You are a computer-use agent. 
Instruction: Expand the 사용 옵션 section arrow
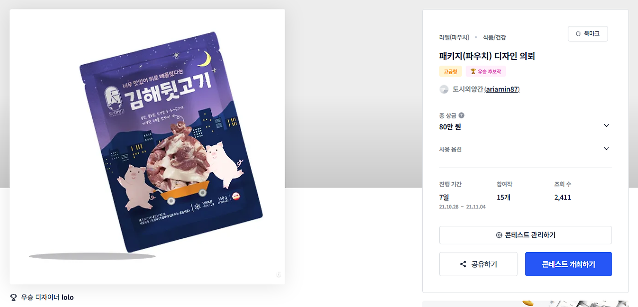click(606, 149)
